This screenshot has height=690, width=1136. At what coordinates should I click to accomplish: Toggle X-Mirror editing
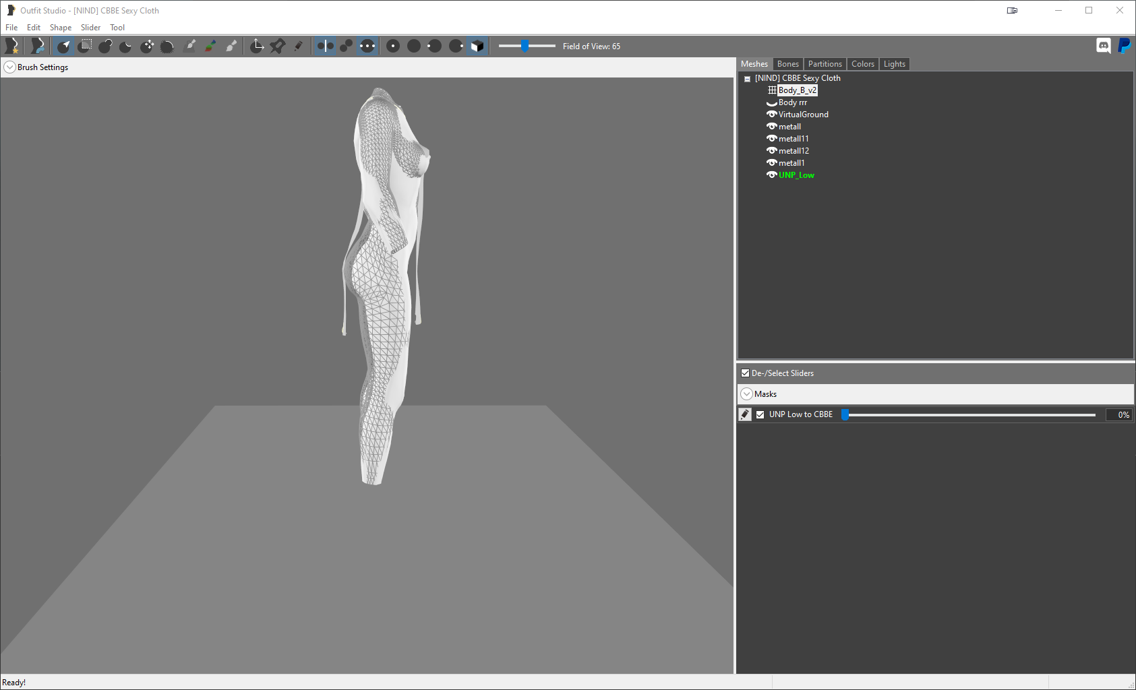point(326,46)
